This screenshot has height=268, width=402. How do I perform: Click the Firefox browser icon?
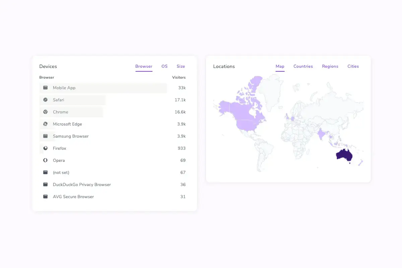pos(45,148)
